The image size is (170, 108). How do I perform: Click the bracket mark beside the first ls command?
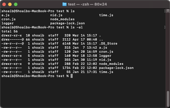tap(165, 11)
